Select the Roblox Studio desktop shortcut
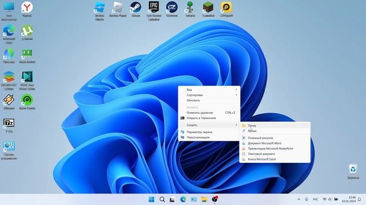366x205 pixels. click(x=100, y=11)
